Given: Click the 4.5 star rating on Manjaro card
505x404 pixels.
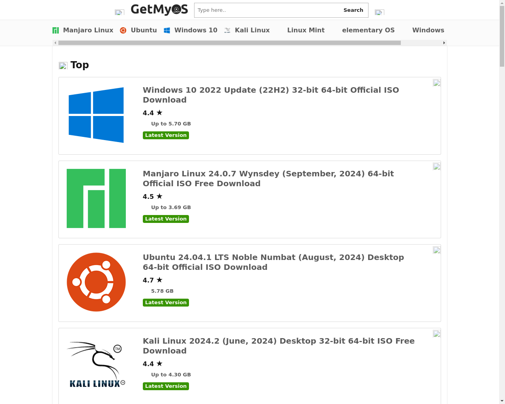Looking at the screenshot, I should [x=153, y=196].
